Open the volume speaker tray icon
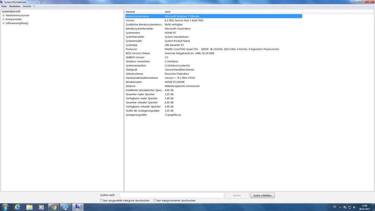This screenshot has width=375, height=211. (354, 207)
